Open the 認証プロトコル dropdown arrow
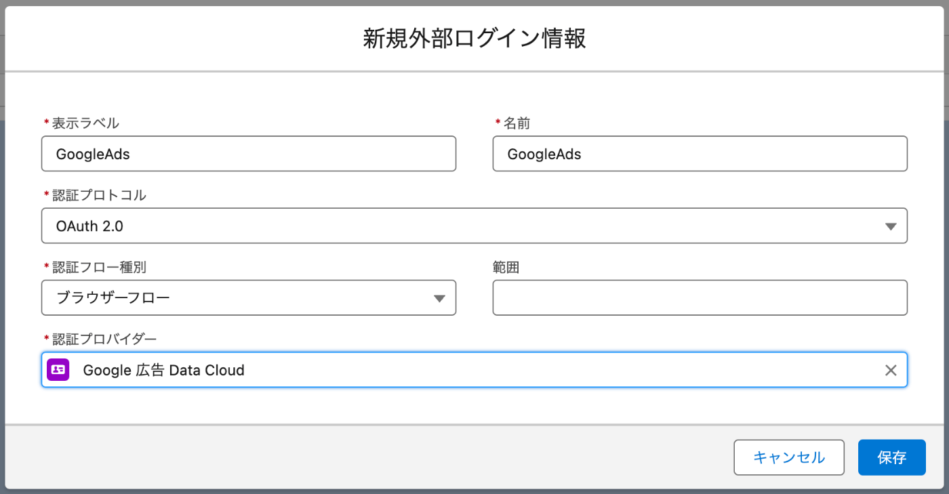 (x=891, y=226)
